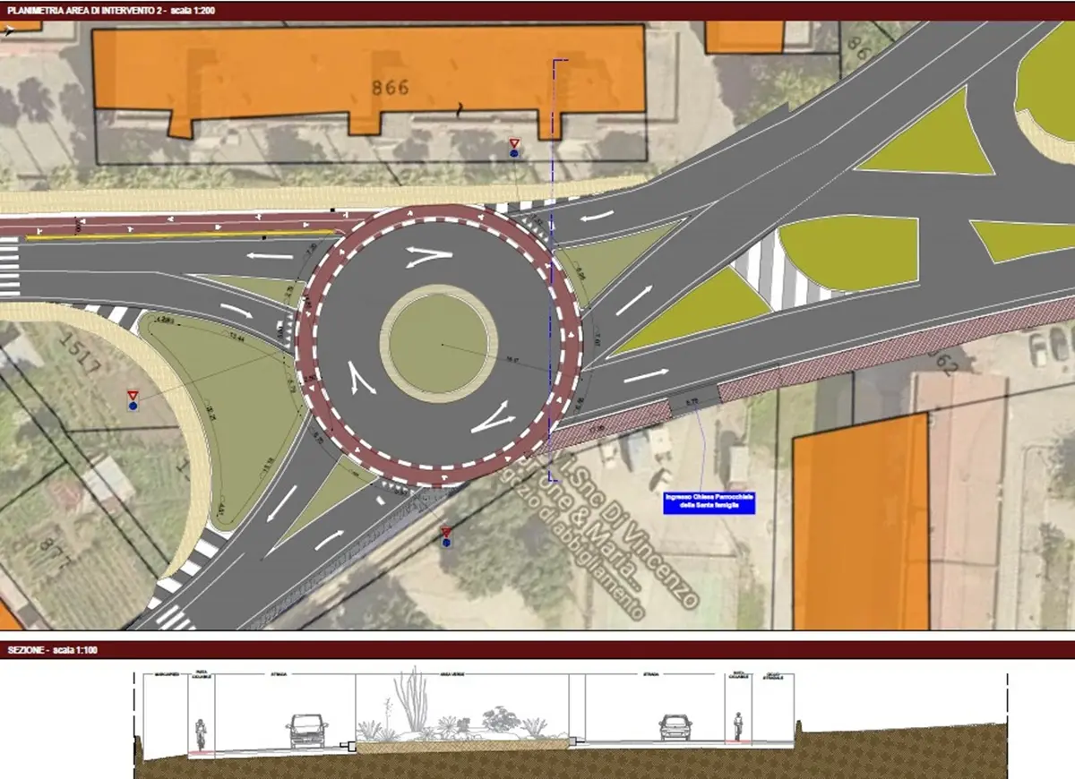1075x779 pixels.
Task: Click the left car in the section drawing
Action: (308, 730)
